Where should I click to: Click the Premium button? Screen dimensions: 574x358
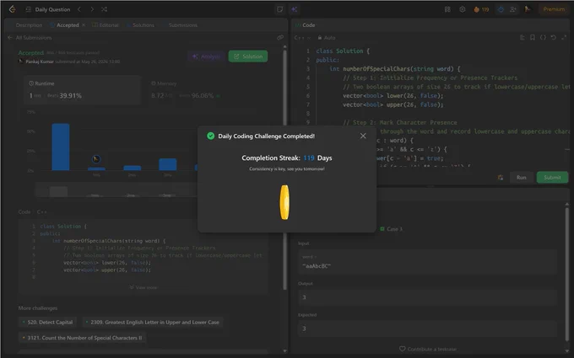[554, 9]
